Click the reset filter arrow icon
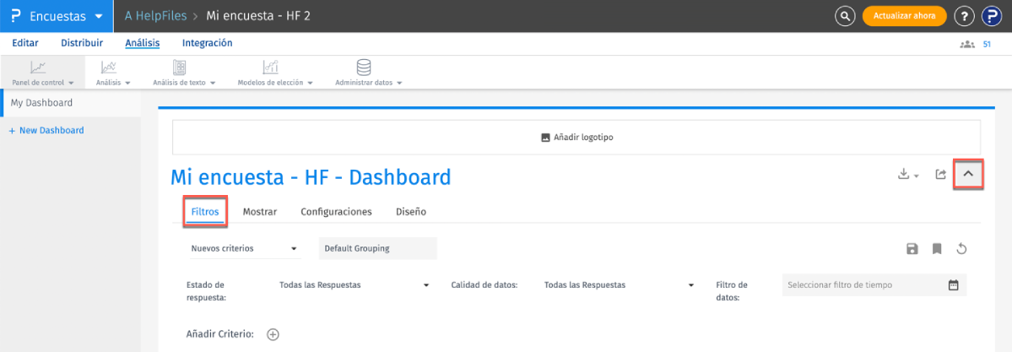Image resolution: width=1012 pixels, height=352 pixels. coord(961,249)
